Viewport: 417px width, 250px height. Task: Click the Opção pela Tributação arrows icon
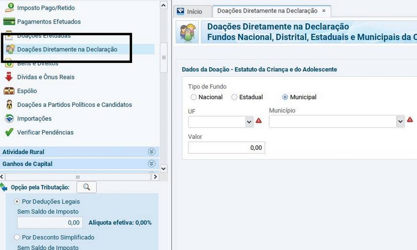pyautogui.click(x=3, y=187)
